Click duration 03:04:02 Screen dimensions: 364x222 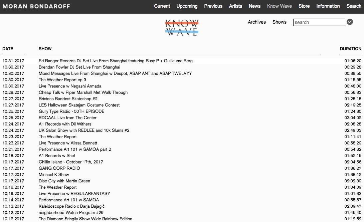coord(353,118)
